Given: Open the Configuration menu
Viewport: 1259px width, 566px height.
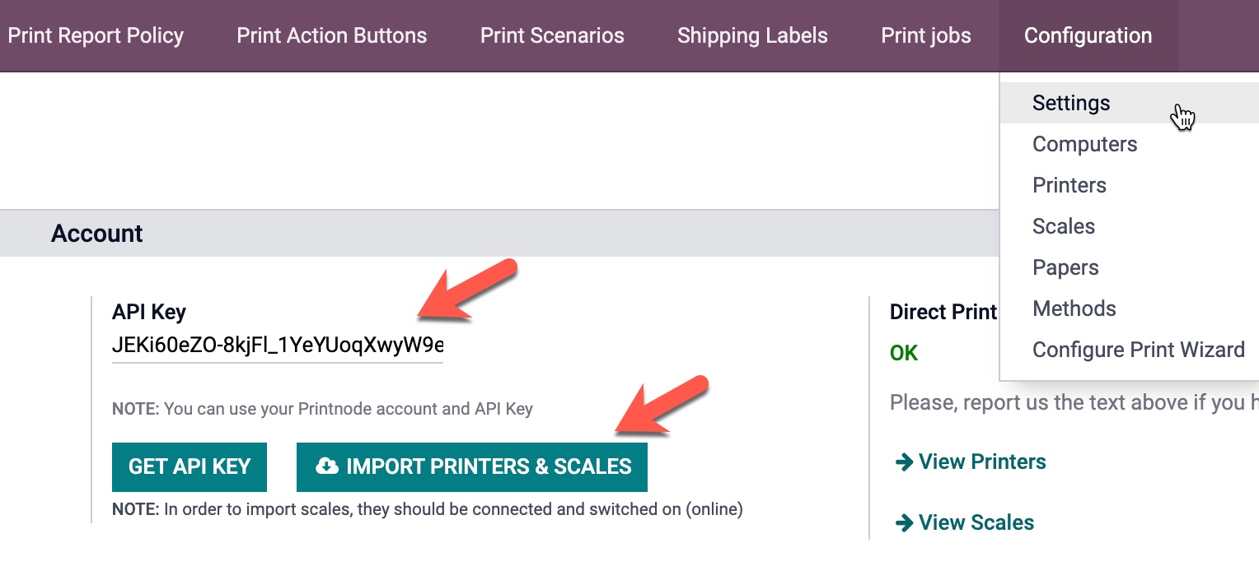Looking at the screenshot, I should (x=1088, y=35).
